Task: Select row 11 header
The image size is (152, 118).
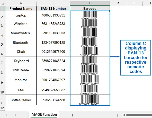Action: [3, 100]
